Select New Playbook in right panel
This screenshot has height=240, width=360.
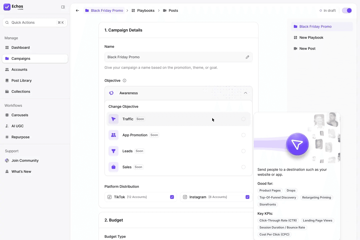click(x=322, y=37)
